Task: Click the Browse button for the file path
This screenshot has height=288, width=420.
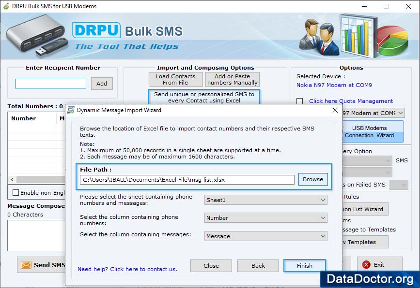Action: point(313,179)
